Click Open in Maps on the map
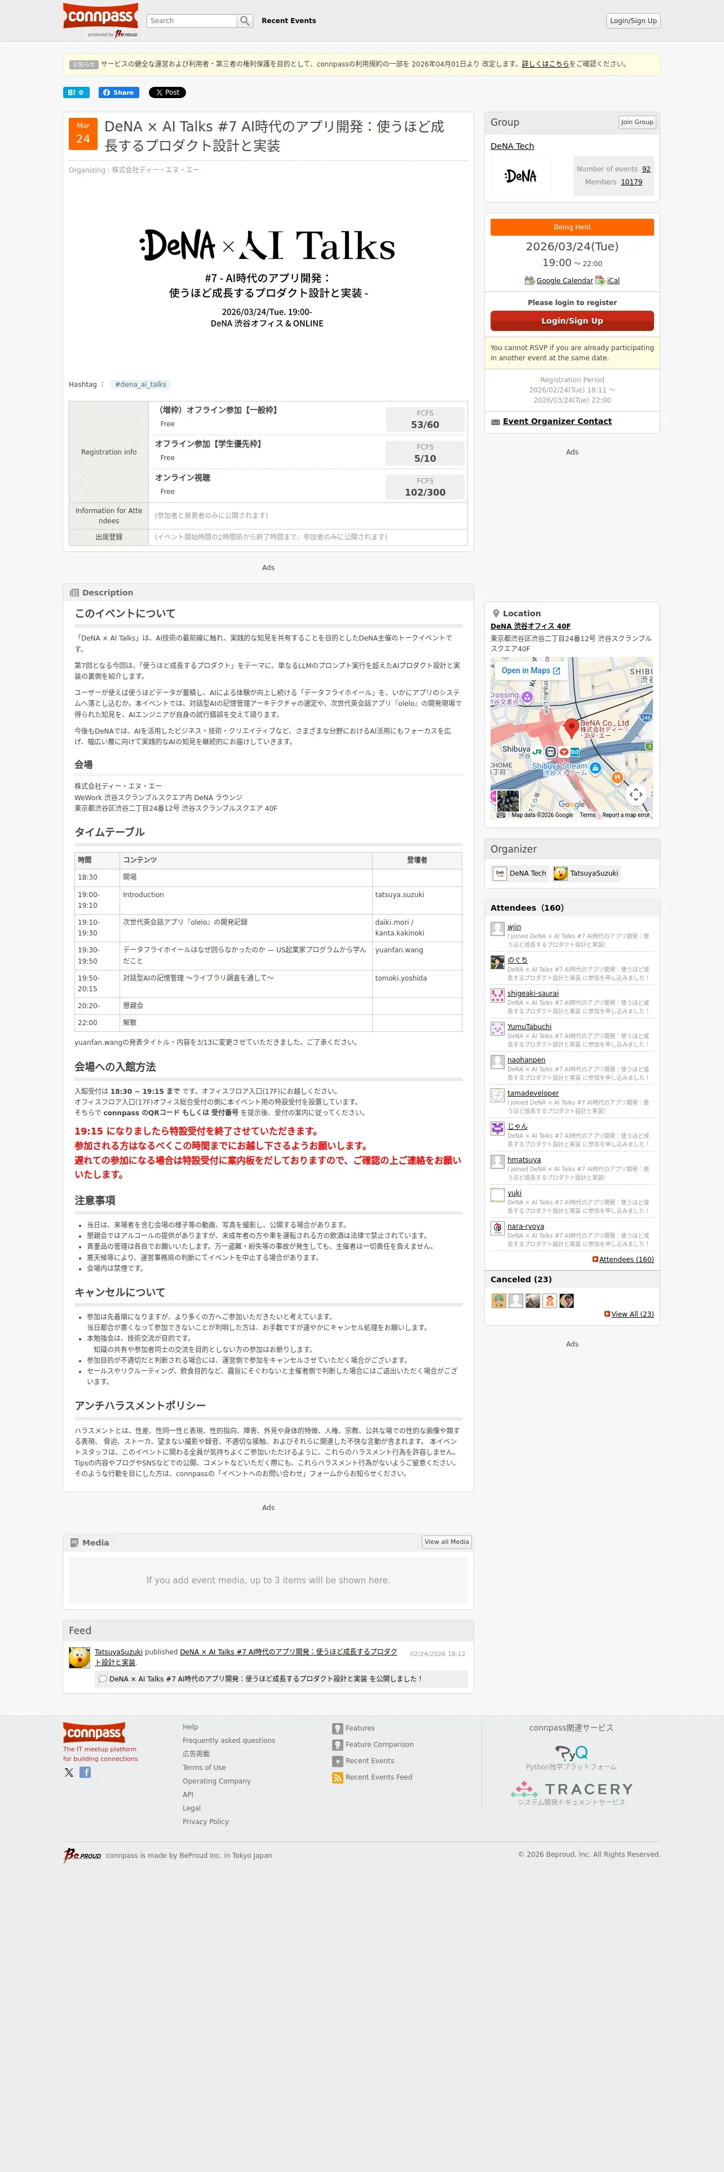 (531, 671)
